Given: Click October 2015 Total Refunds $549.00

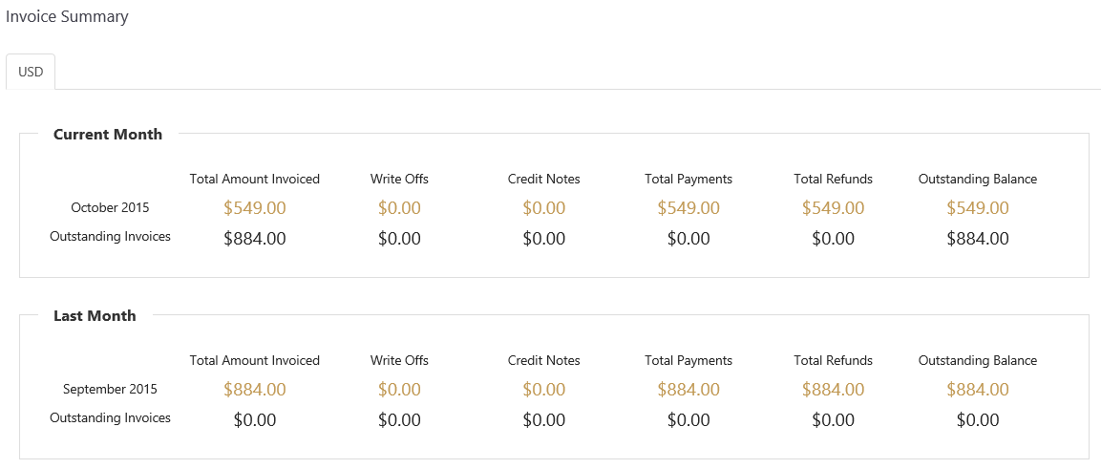Looking at the screenshot, I should (834, 208).
